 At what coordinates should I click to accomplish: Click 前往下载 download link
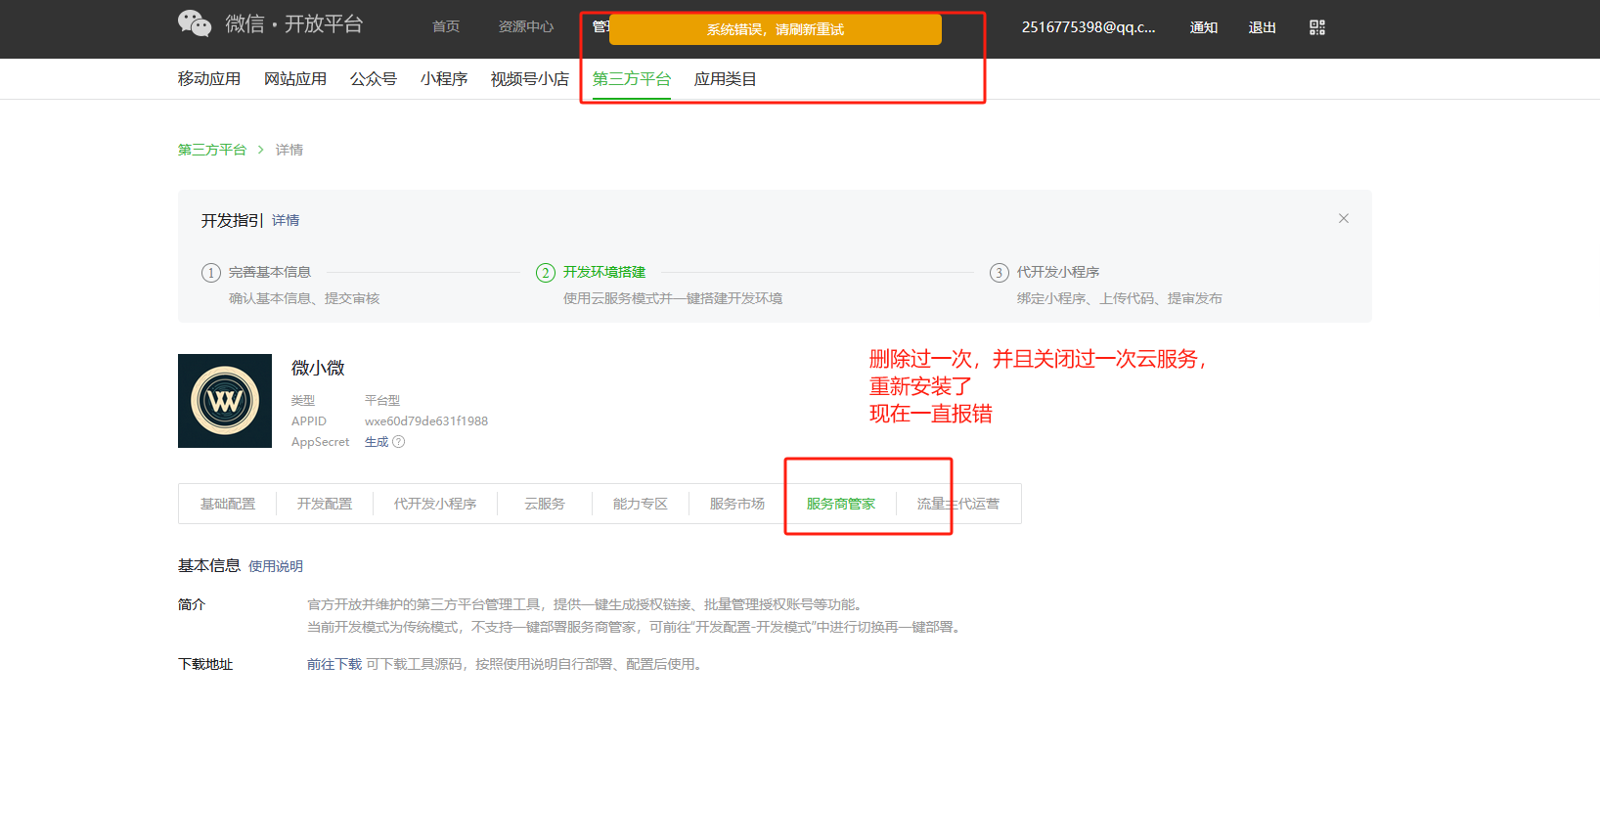[x=334, y=664]
